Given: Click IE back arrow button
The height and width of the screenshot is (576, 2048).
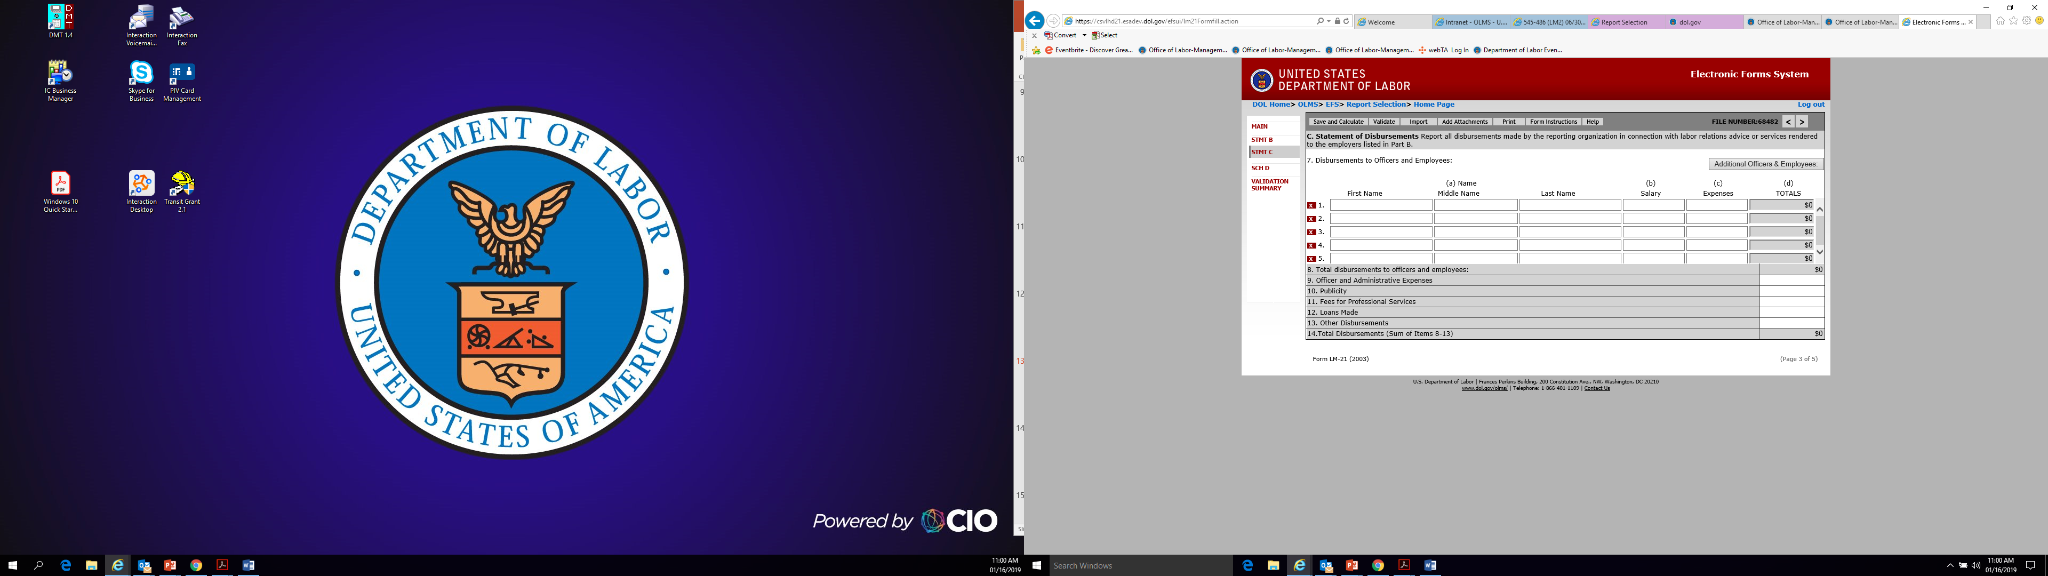Looking at the screenshot, I should click(x=1034, y=21).
